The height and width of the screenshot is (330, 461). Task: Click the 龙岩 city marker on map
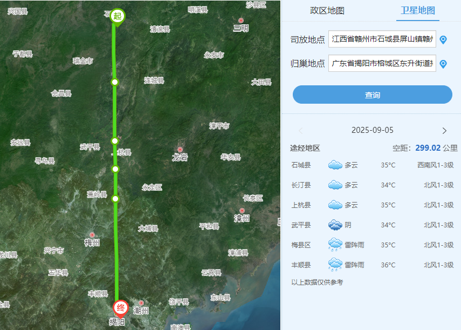tap(180, 150)
